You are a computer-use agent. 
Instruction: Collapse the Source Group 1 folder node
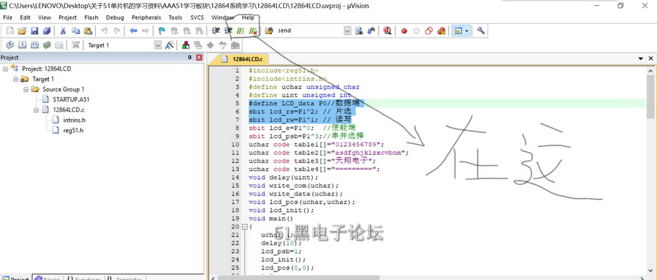pos(26,89)
